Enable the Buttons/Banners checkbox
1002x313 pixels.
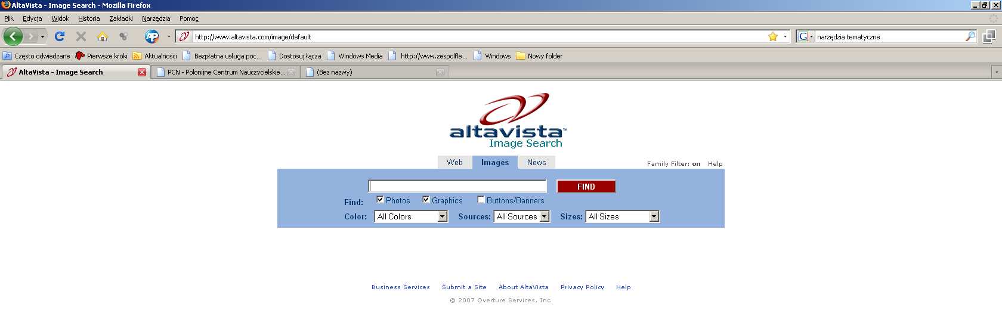(x=481, y=200)
